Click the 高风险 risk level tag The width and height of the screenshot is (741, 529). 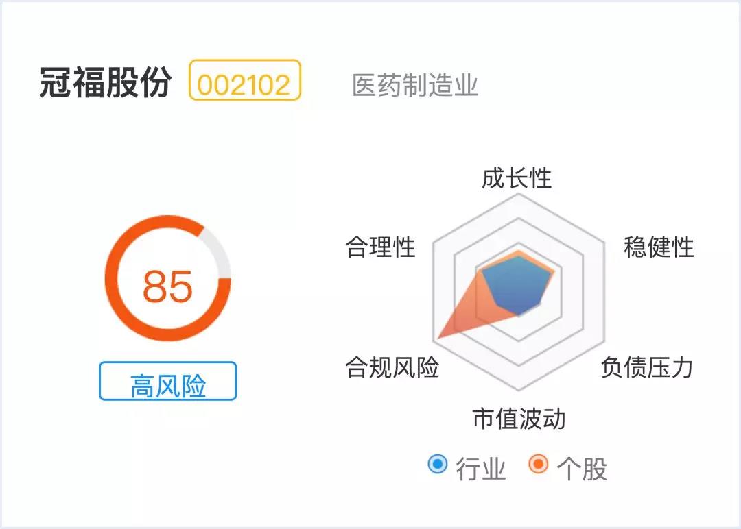167,382
